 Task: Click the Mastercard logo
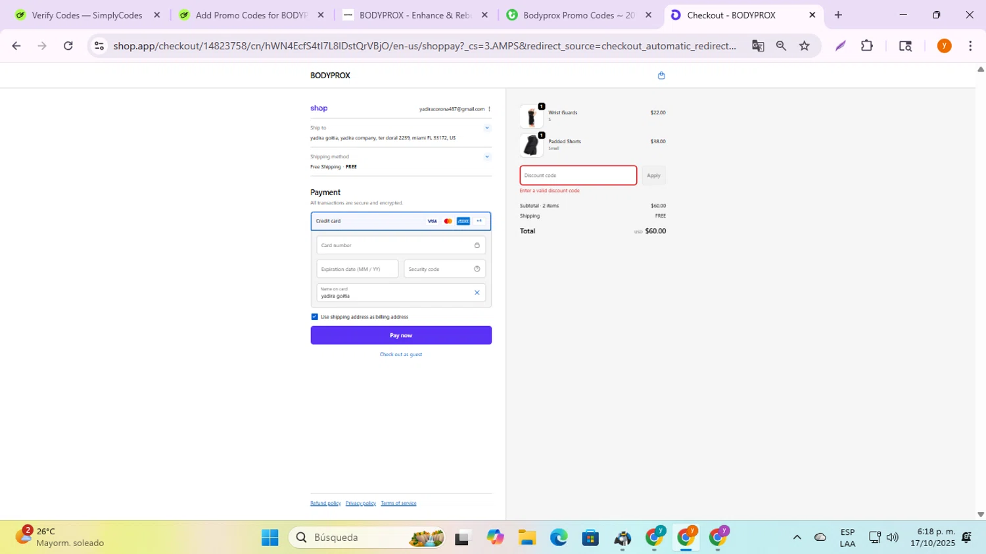(448, 221)
